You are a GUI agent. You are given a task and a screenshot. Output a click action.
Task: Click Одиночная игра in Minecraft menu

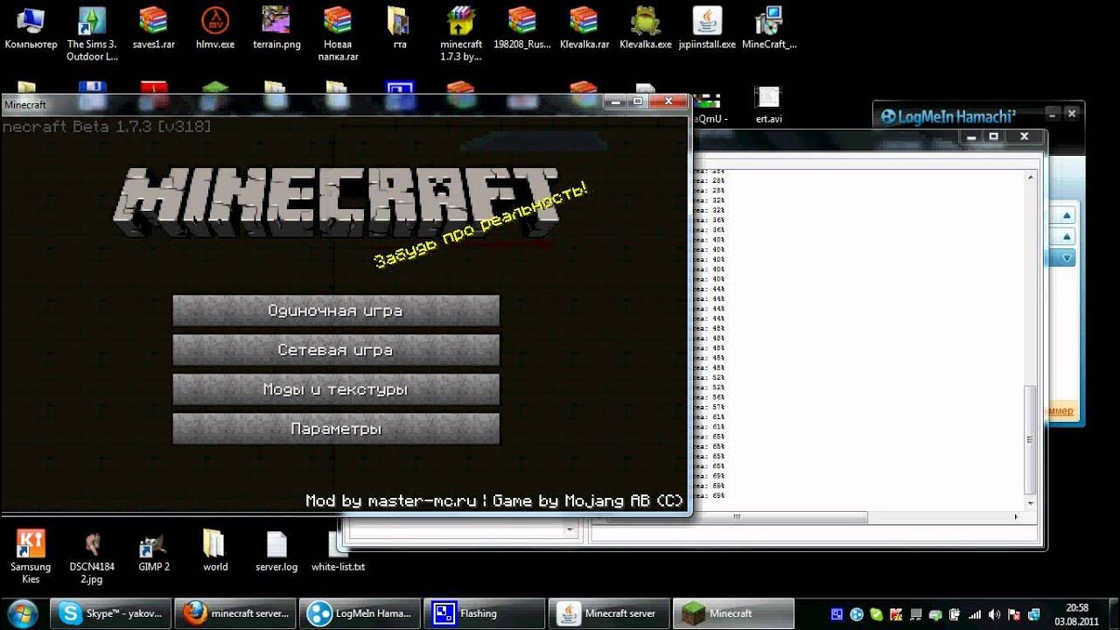point(336,311)
